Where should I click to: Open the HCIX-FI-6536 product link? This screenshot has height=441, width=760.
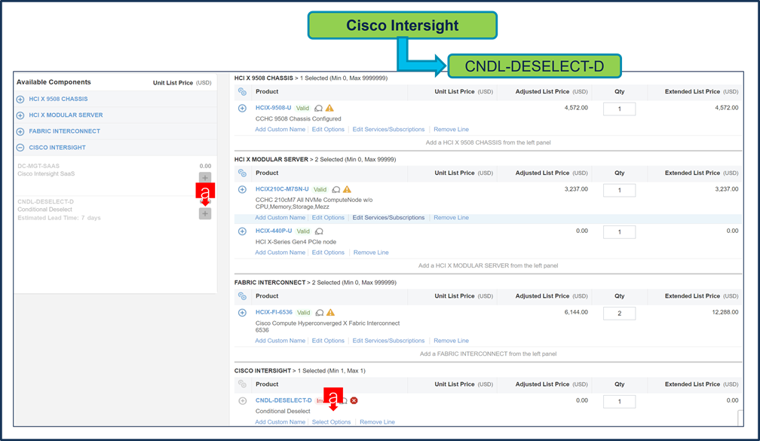click(x=274, y=312)
